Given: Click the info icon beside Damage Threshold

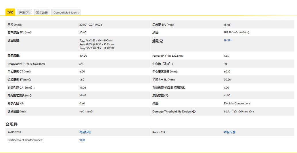Looking at the screenshot, I should click(x=194, y=112).
